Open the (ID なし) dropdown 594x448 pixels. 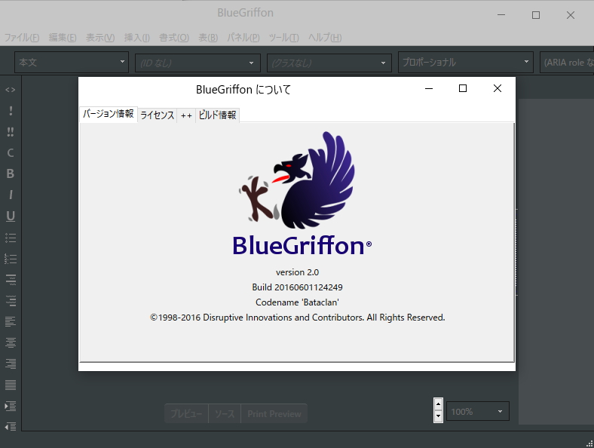pyautogui.click(x=197, y=63)
